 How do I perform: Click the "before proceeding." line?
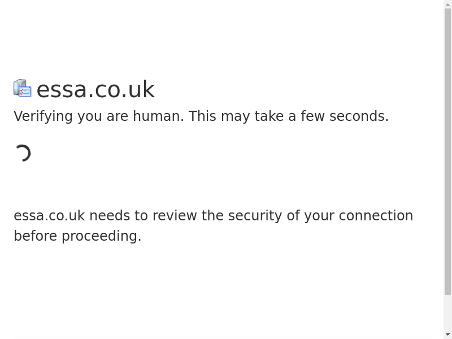77,236
